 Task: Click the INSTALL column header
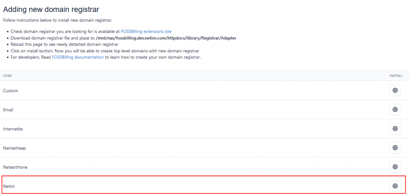[x=396, y=76]
